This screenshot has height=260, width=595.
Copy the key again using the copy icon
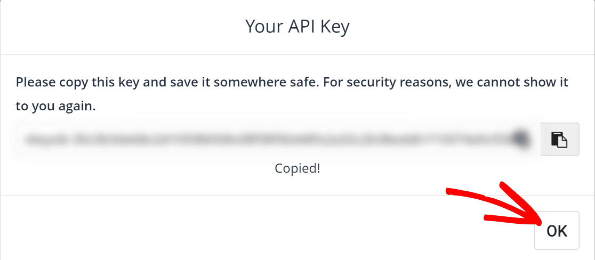point(559,139)
